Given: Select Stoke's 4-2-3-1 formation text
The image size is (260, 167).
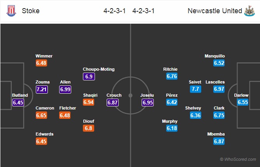Looking at the screenshot, I should [x=114, y=11].
